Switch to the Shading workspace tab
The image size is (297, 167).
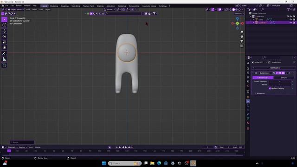click(100, 6)
